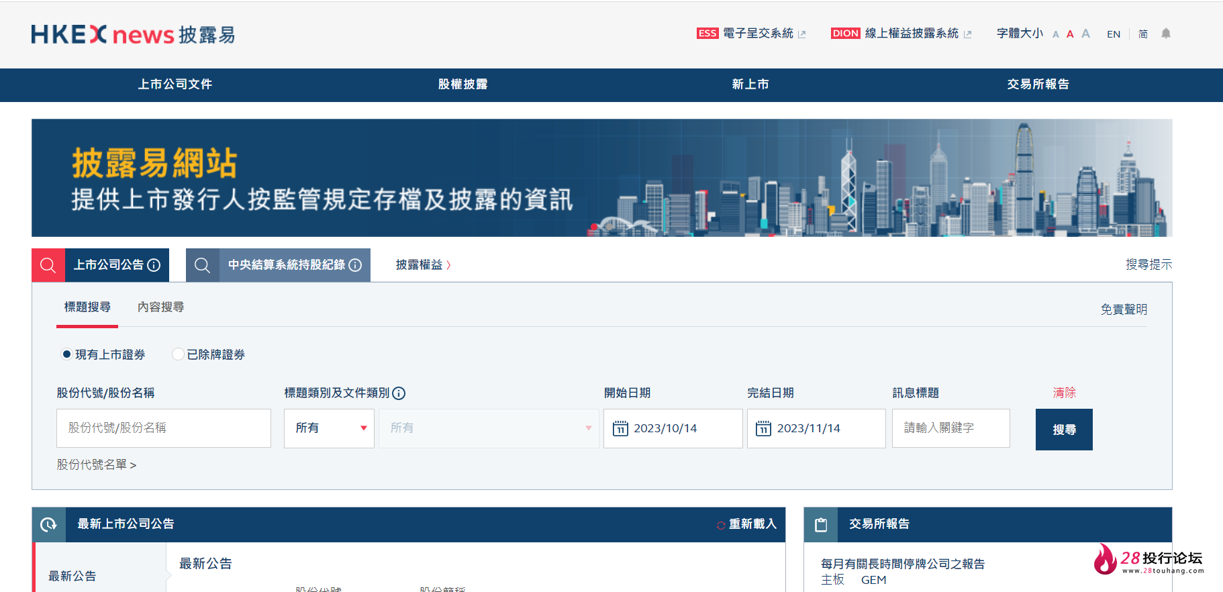1223x592 pixels.
Task: Choose the largest font size A
Action: [x=1085, y=34]
